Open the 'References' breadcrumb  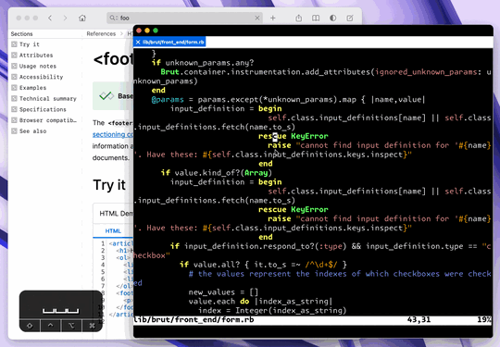[101, 34]
